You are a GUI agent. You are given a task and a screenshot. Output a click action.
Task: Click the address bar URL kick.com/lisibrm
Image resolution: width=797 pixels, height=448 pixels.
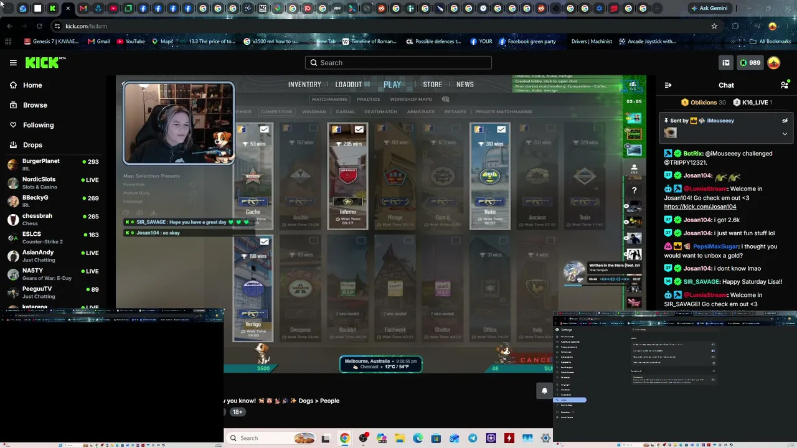click(x=87, y=26)
